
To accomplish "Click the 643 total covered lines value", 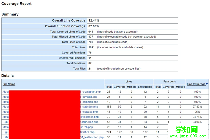I will click(91, 32).
